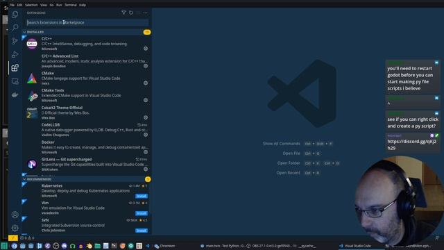The image size is (444, 250).
Task: Open the Help menu
Action: (83, 5)
